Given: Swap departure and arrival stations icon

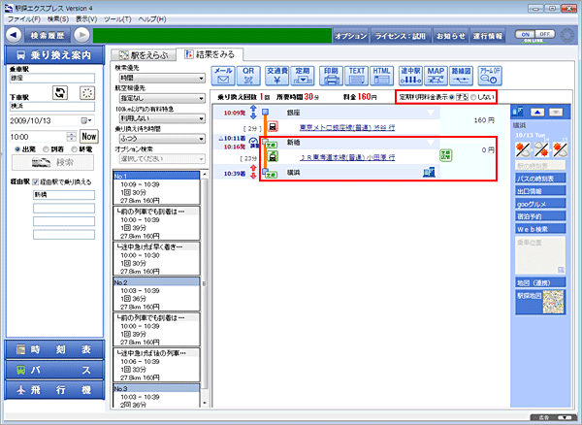Looking at the screenshot, I should 59,93.
